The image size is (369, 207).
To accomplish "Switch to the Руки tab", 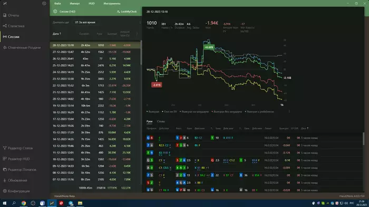I will point(149,121).
